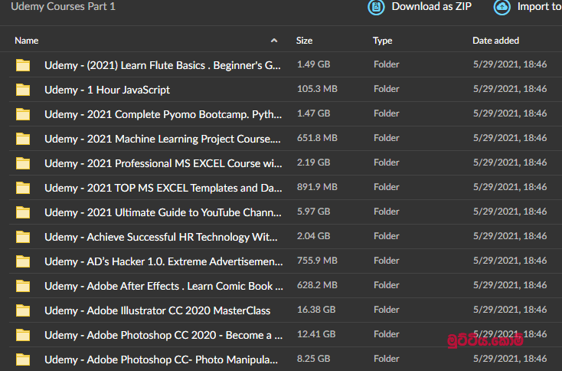Click folder icon of Ultimate Guide to YouTube
562x371 pixels.
[x=23, y=212]
